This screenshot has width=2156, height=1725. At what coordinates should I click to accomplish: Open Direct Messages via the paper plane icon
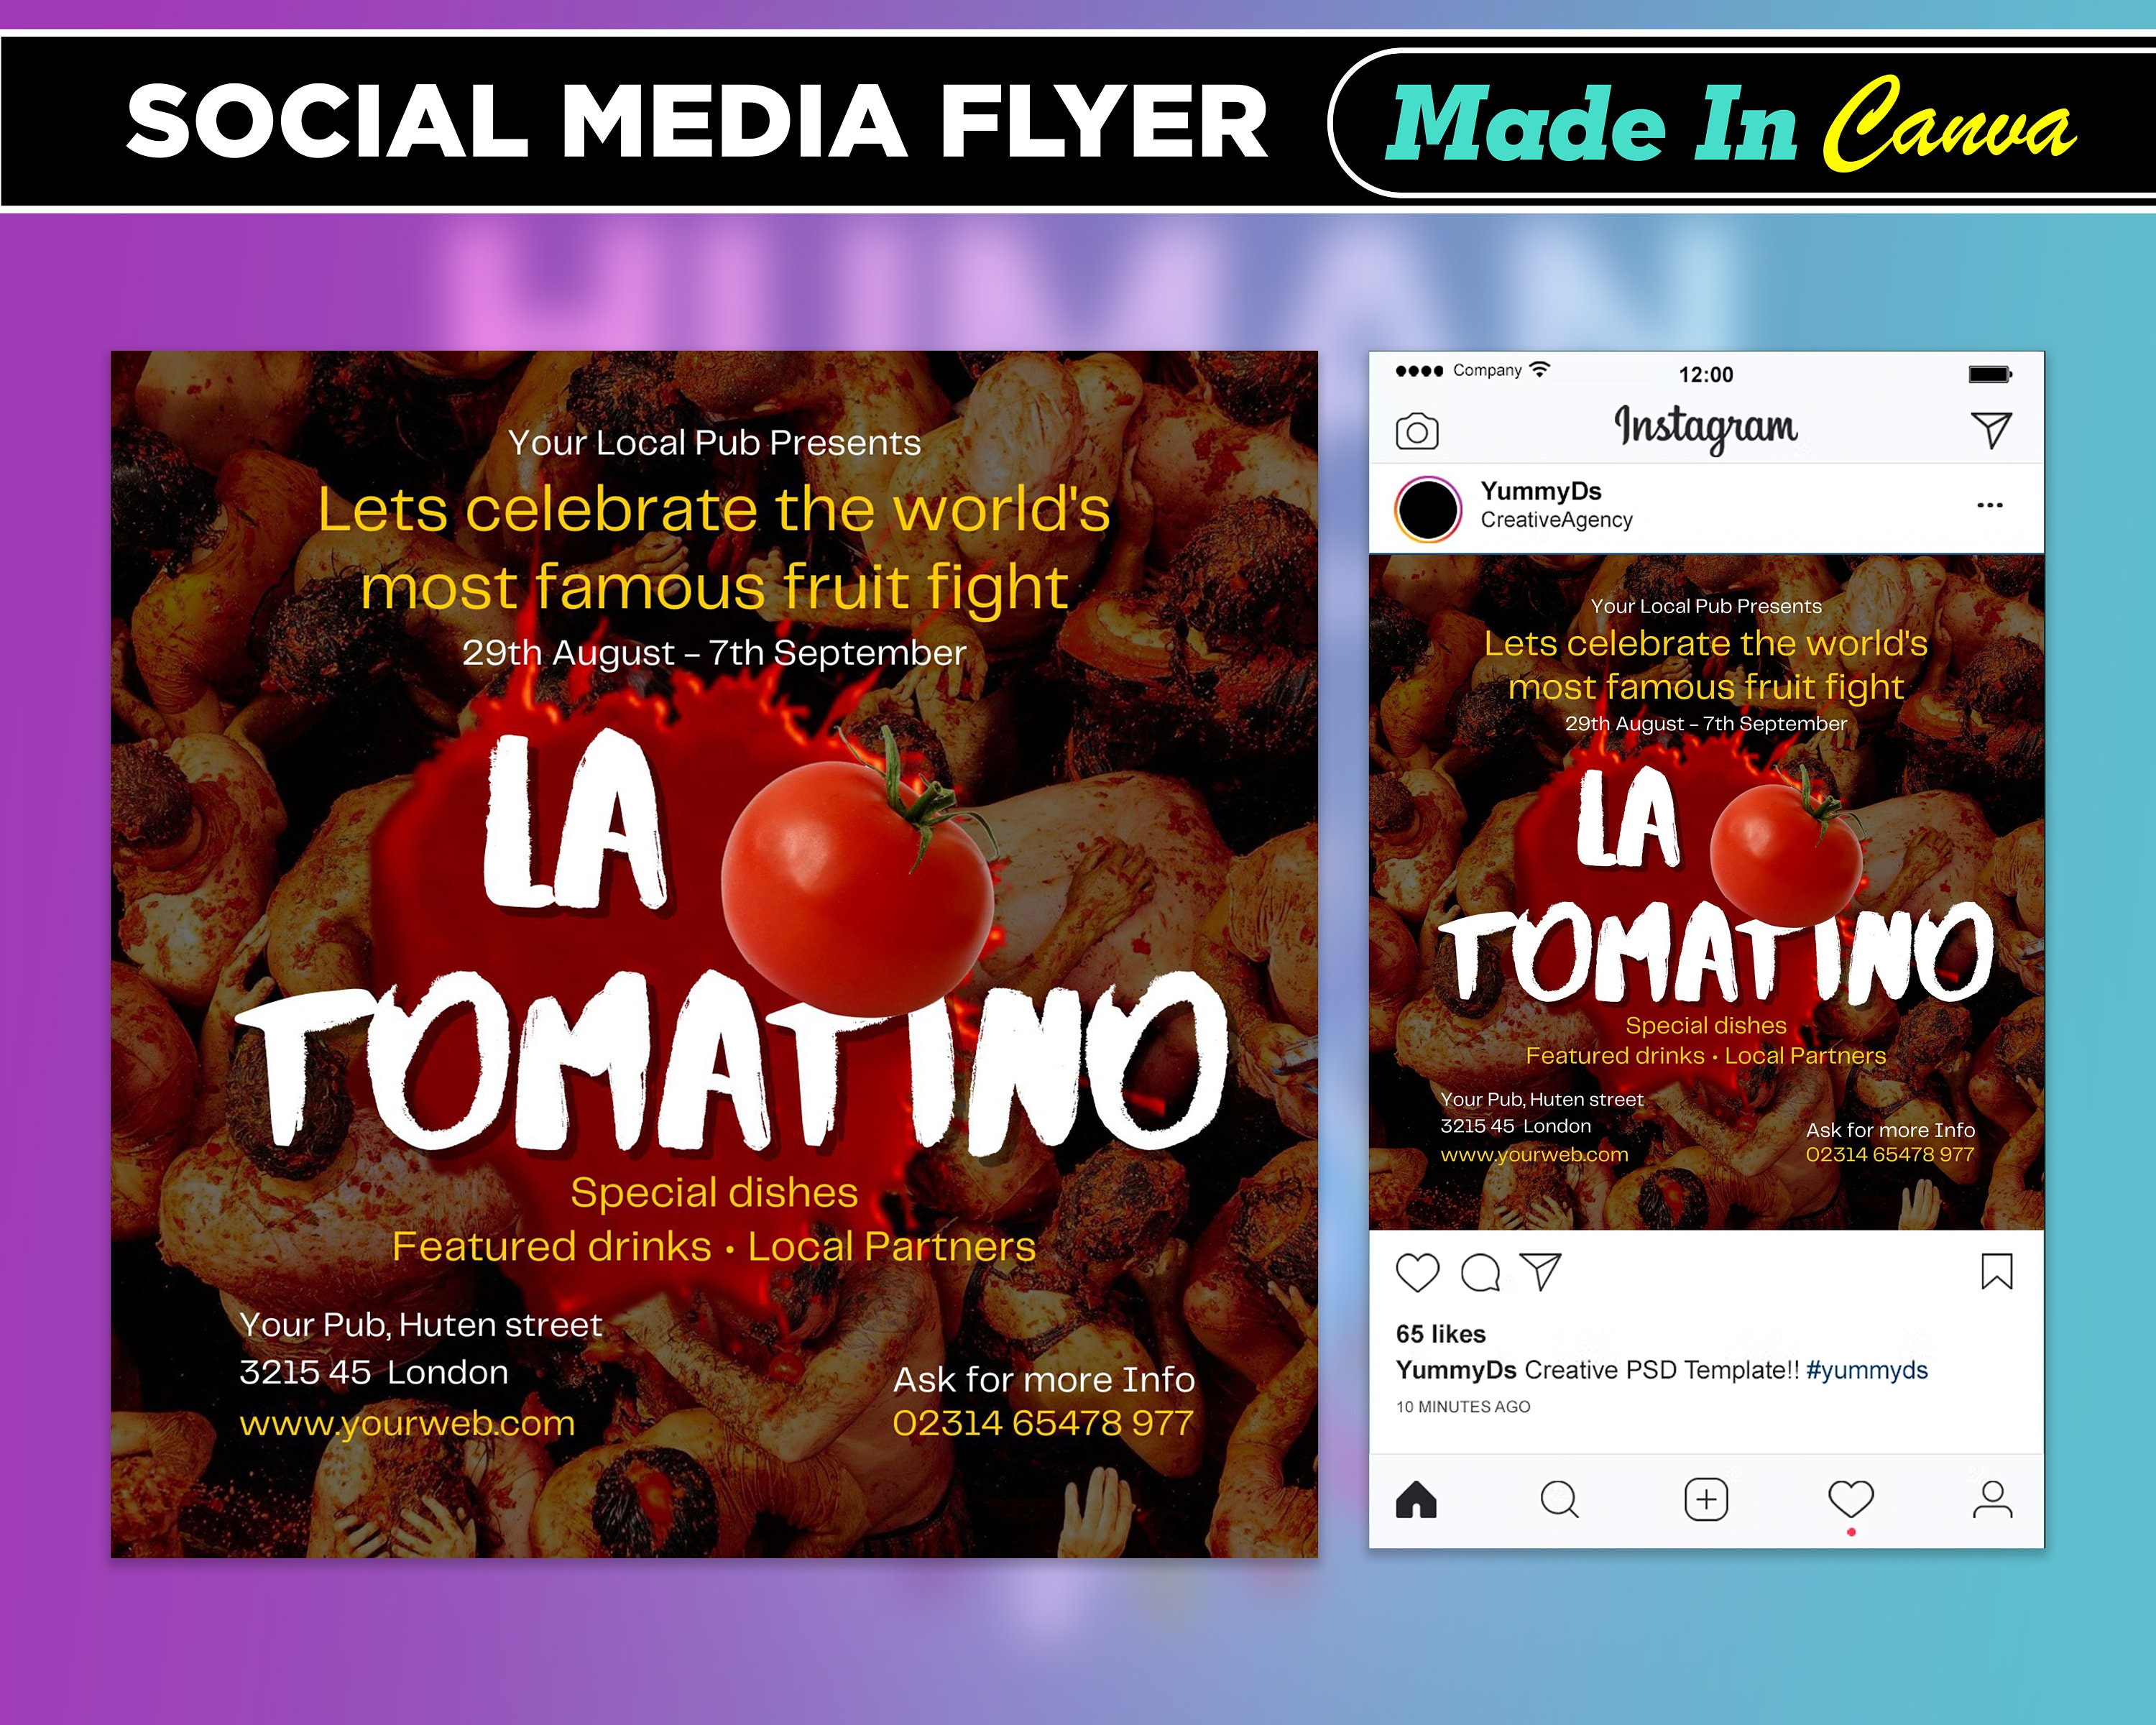point(1994,430)
